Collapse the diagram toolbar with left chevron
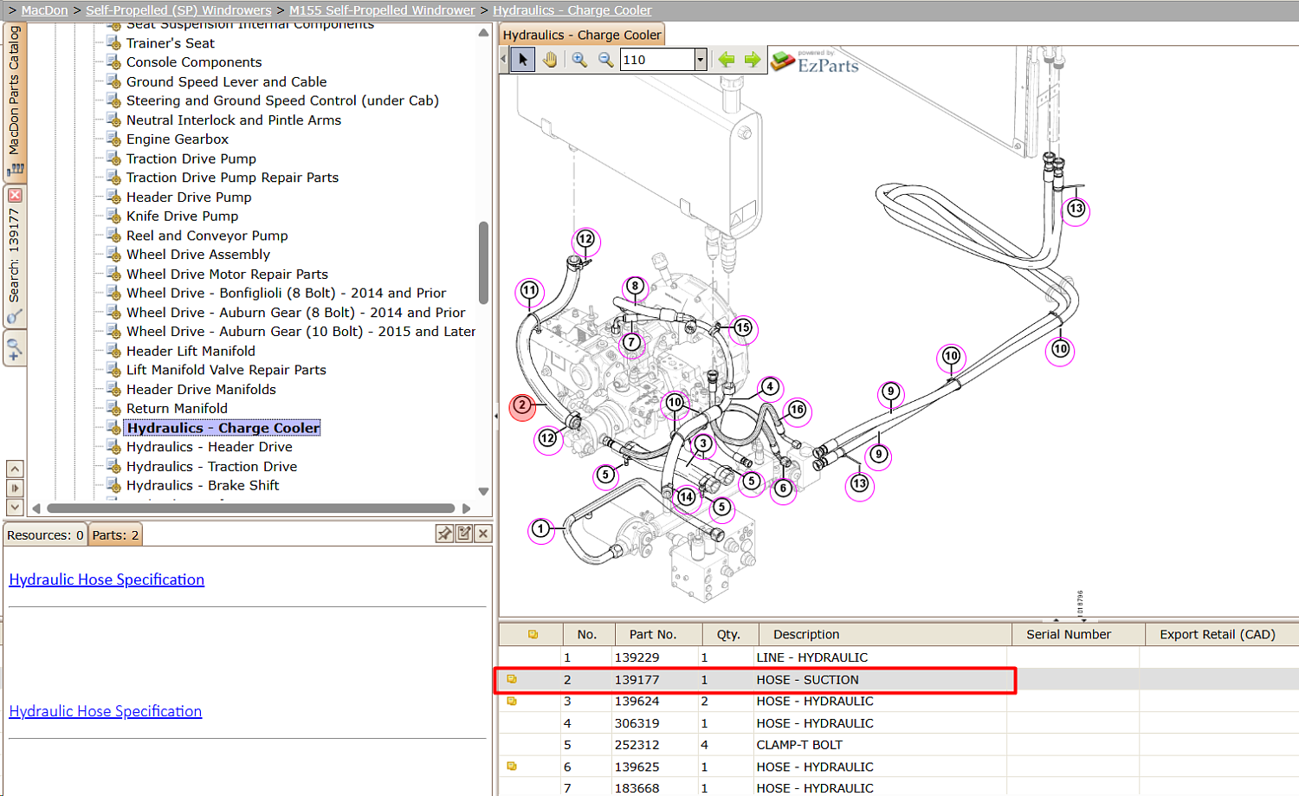Image resolution: width=1299 pixels, height=796 pixels. (x=504, y=60)
